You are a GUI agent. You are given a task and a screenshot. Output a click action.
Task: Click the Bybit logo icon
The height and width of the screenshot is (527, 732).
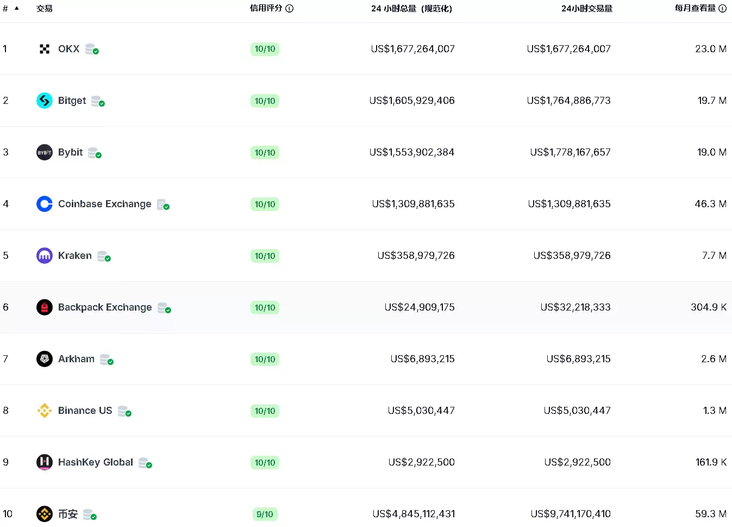pos(45,152)
